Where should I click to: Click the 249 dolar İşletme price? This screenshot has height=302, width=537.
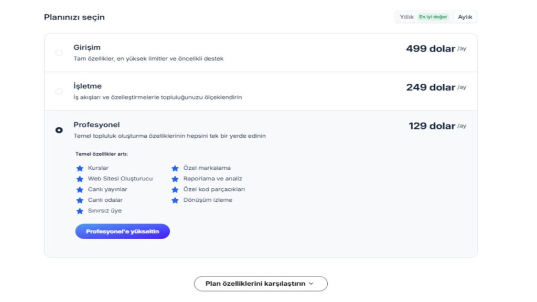point(430,88)
